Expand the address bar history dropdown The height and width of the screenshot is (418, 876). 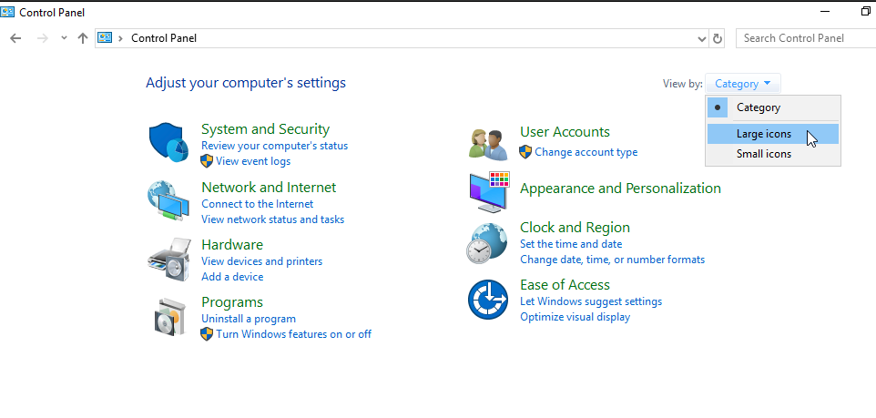(702, 38)
